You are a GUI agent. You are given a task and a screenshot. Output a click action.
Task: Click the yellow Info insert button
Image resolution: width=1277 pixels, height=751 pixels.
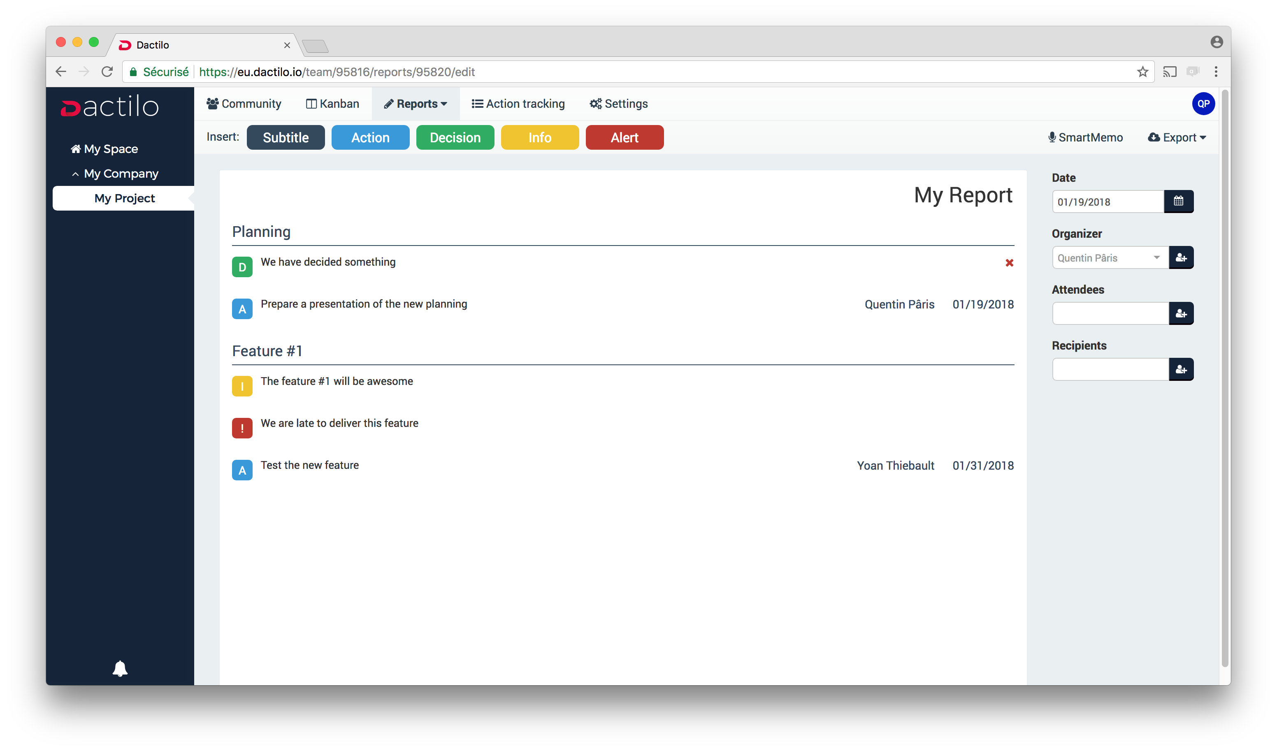(539, 137)
